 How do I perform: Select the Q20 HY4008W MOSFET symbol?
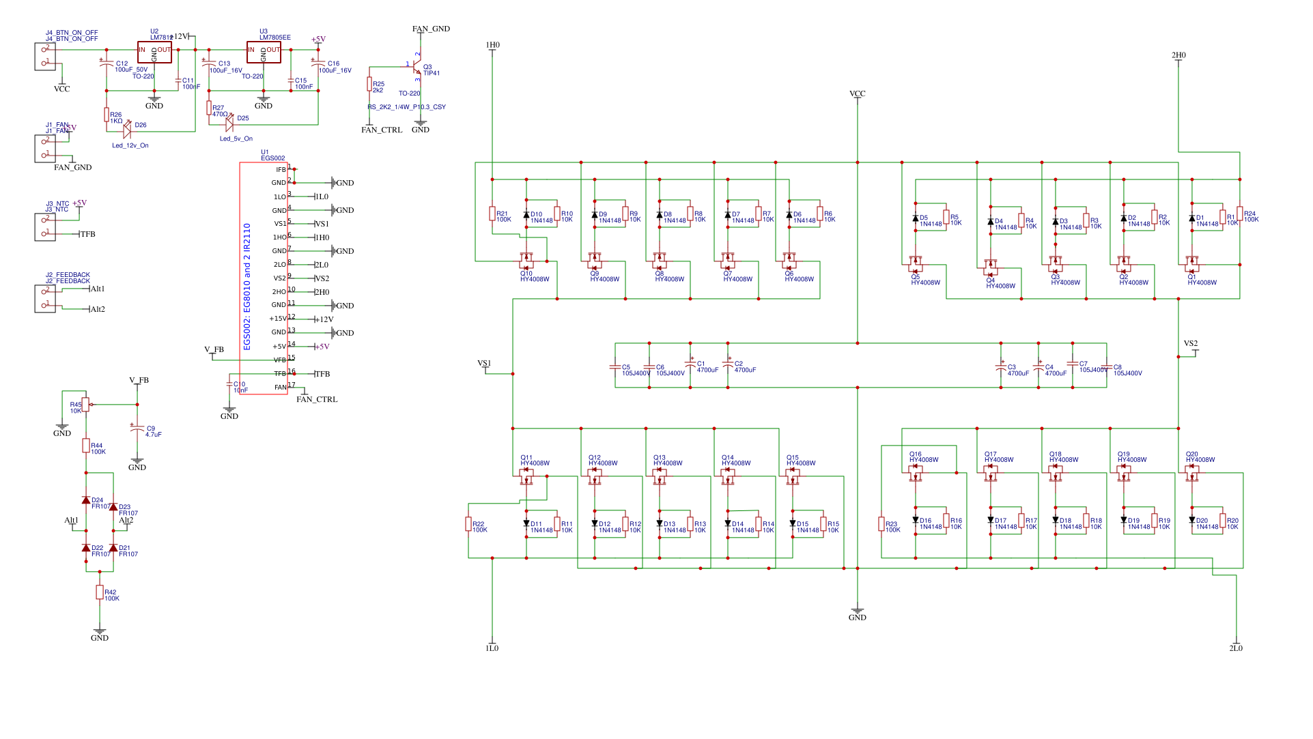click(x=1192, y=472)
